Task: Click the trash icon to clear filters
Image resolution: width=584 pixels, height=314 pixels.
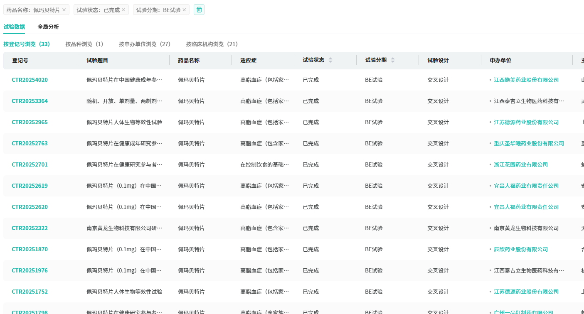Action: (199, 10)
